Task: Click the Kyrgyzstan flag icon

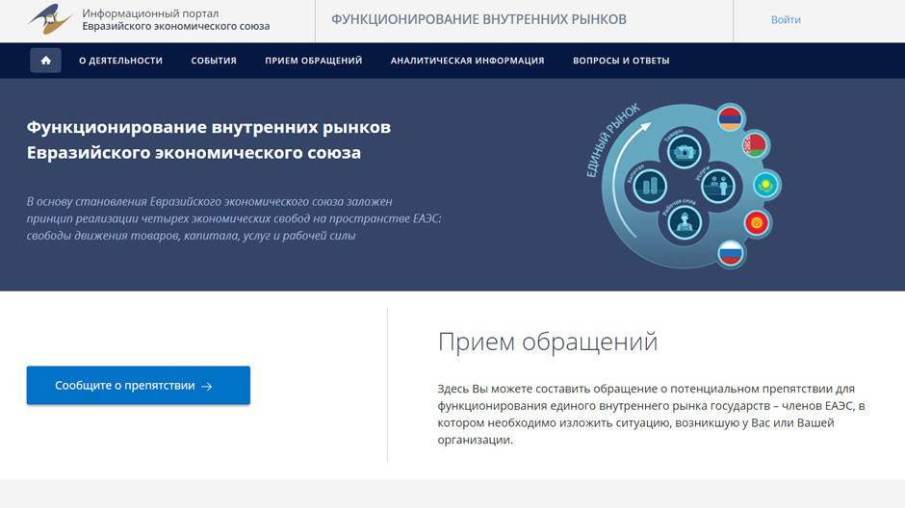Action: (757, 222)
